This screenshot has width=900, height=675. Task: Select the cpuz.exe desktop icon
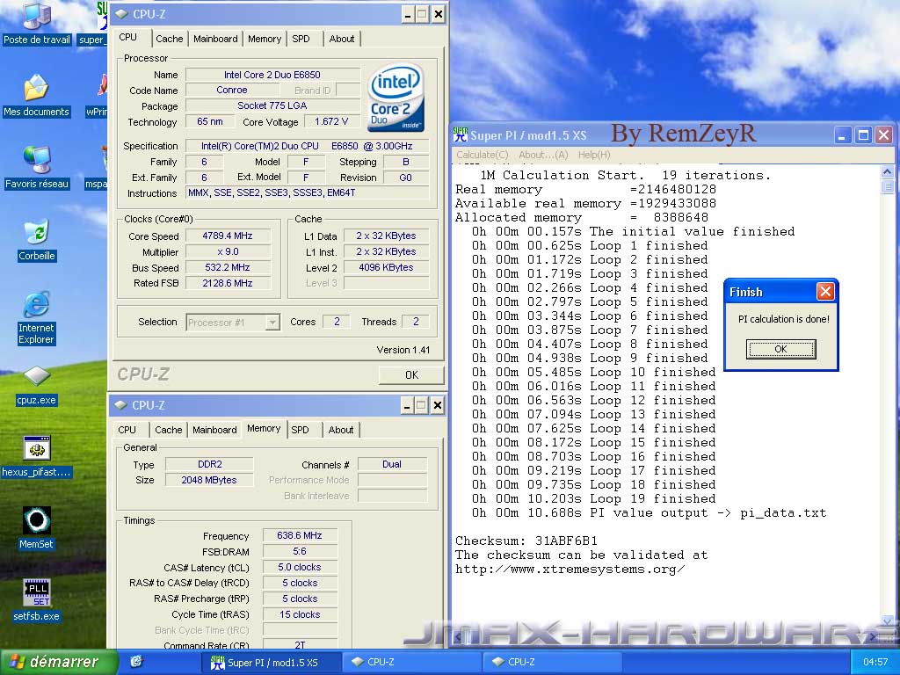click(36, 385)
